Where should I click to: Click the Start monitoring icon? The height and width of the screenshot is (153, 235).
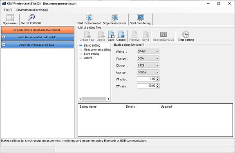141,18
